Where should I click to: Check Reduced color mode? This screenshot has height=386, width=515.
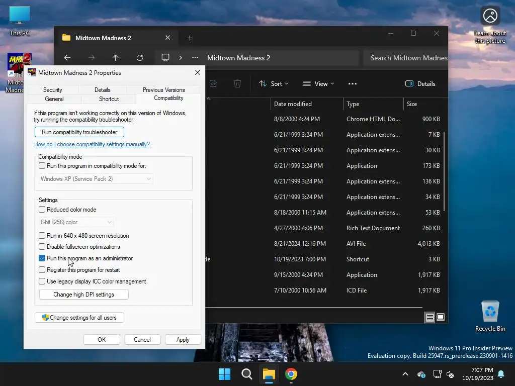pyautogui.click(x=42, y=210)
